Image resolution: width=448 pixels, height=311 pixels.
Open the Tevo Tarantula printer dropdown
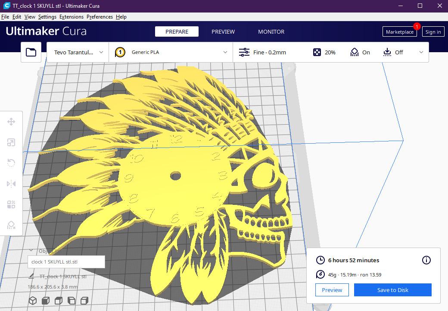click(x=78, y=52)
